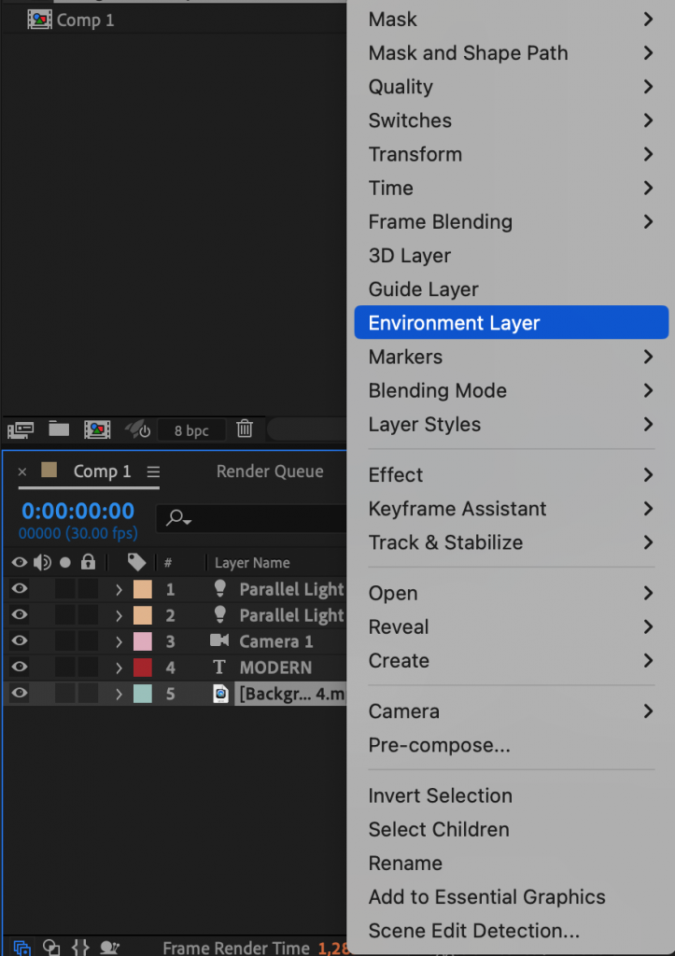Click the 8 bpc color depth button
675x956 pixels.
coord(191,430)
